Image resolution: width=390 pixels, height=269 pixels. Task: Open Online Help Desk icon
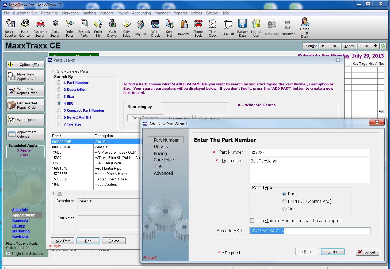click(305, 28)
